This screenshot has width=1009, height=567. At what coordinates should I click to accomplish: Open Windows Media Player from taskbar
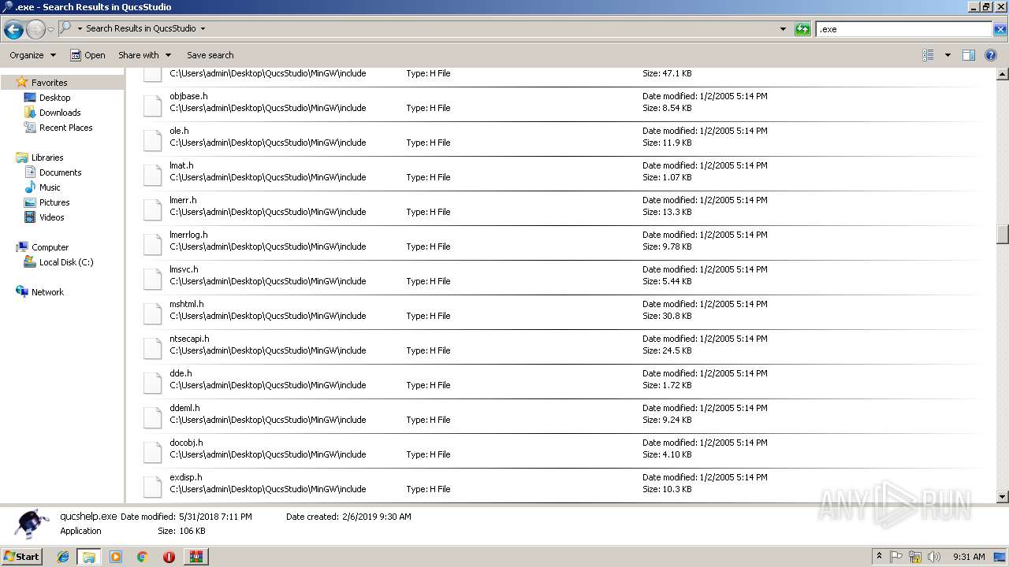116,557
